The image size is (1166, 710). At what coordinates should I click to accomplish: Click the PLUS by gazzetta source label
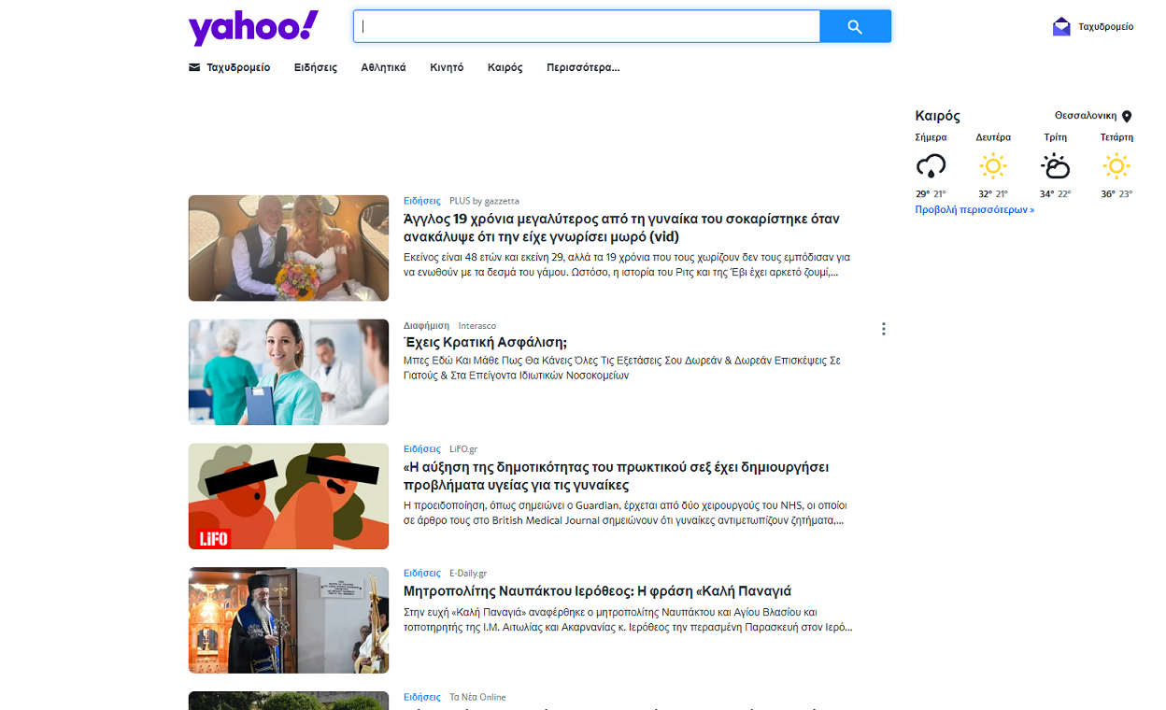484,201
